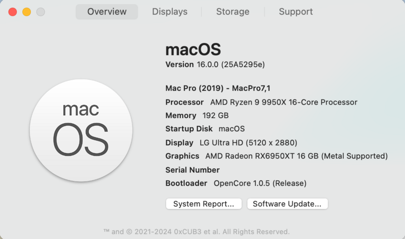
Task: Click the AMD Ryzen 9 processor entry
Action: [x=283, y=102]
